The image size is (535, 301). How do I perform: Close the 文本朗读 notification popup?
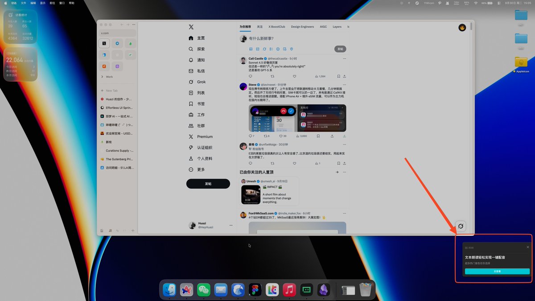click(528, 247)
